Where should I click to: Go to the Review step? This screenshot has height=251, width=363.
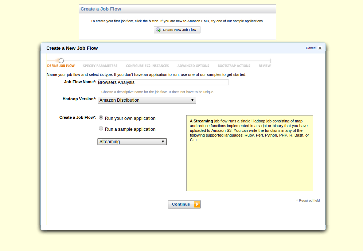[x=265, y=66]
